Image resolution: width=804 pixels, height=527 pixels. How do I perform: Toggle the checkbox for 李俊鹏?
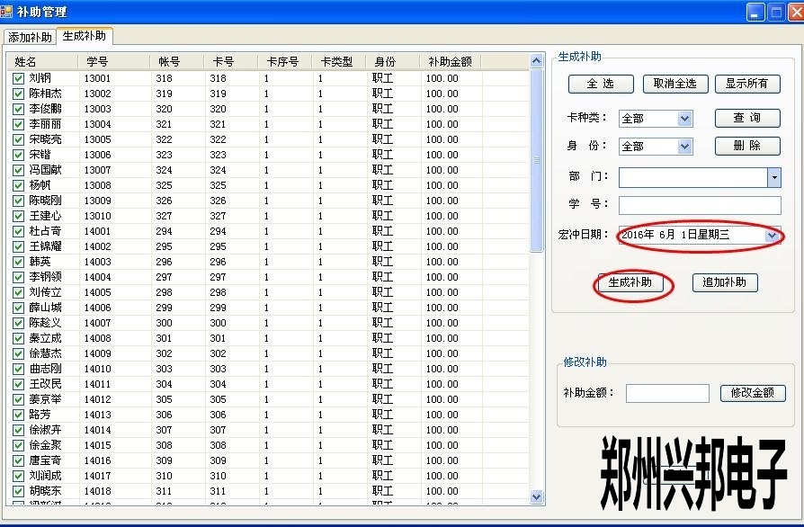point(19,109)
